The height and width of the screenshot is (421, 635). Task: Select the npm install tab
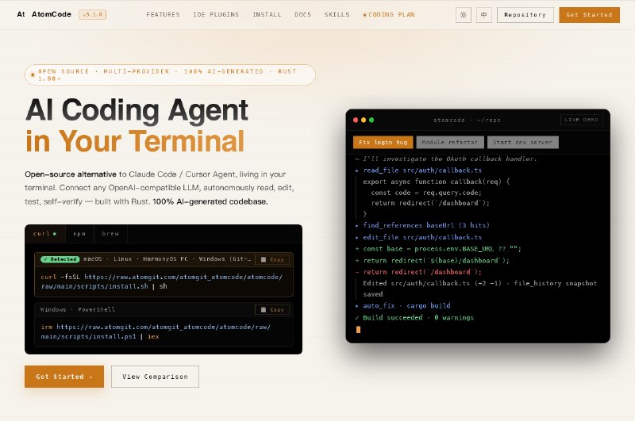(79, 234)
